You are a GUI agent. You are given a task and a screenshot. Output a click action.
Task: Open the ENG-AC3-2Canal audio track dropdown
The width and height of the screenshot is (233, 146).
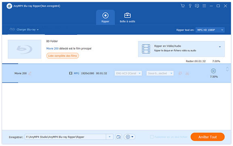point(128,73)
